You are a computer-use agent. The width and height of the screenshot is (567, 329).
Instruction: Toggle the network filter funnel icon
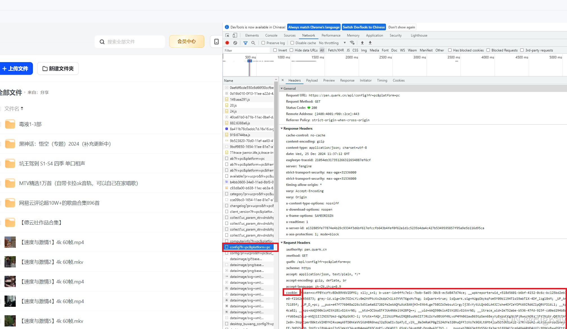(x=245, y=43)
